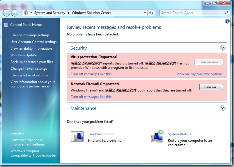Viewport: 234px width, 167px height.
Task: Minimize the Control Panel window
Action: pyautogui.click(x=208, y=3)
